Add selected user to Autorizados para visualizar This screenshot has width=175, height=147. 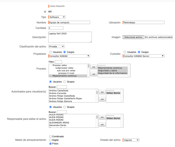pyautogui.click(x=102, y=92)
